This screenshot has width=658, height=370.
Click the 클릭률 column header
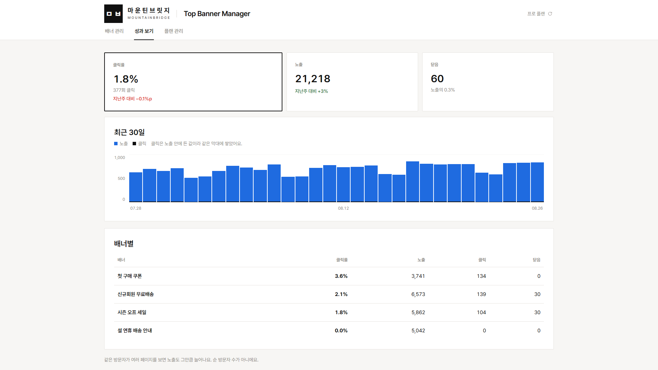point(342,260)
